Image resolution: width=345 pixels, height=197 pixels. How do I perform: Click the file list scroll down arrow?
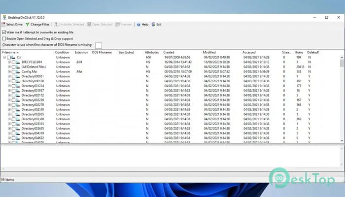tap(342, 140)
